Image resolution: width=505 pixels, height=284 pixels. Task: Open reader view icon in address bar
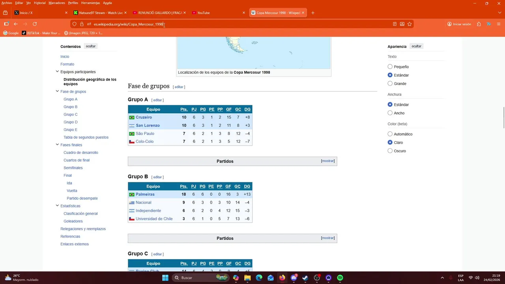395,24
